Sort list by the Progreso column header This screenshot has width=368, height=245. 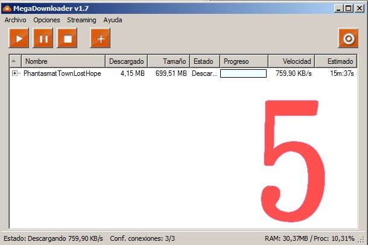(244, 61)
